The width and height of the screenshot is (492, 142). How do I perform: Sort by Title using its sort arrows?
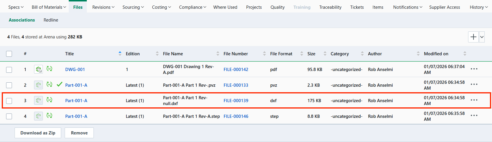(120, 54)
